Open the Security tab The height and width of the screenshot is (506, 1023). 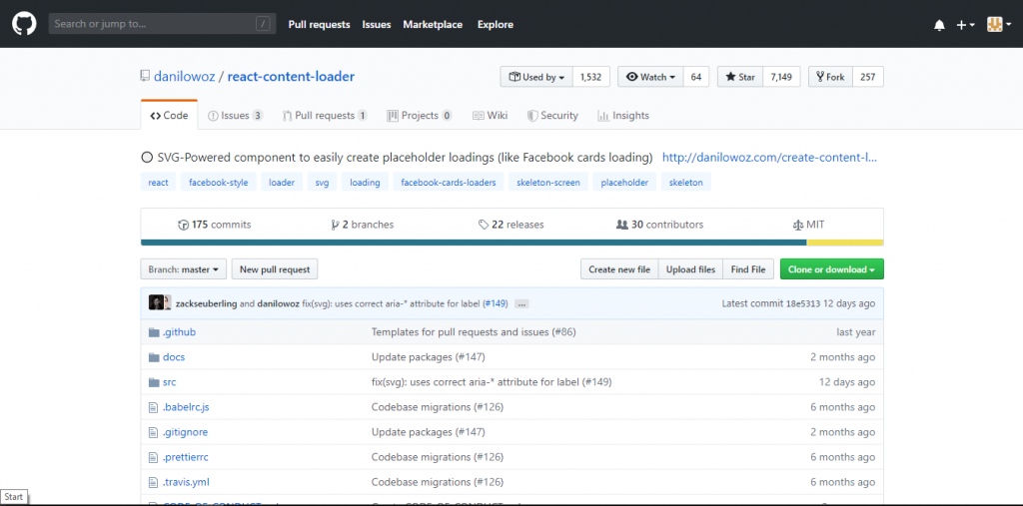pyautogui.click(x=552, y=116)
